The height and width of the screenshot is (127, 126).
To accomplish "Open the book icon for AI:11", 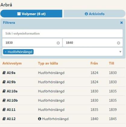I will click(4, 110).
